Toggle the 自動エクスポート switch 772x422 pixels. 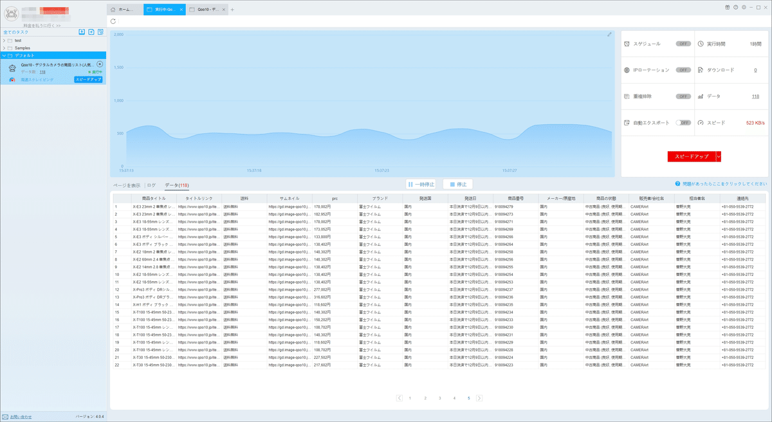pyautogui.click(x=683, y=122)
